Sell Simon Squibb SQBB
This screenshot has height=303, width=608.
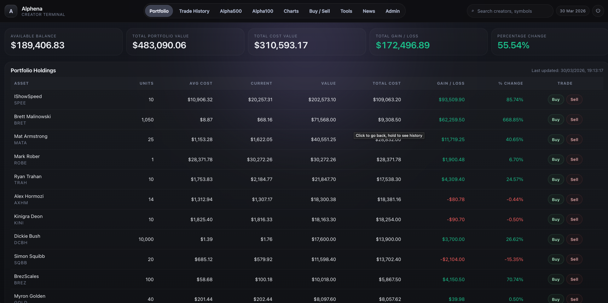(x=574, y=259)
